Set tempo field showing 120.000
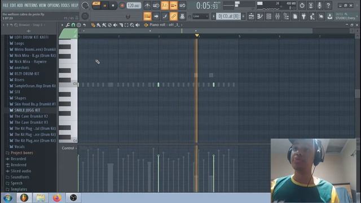Screen dimensions: 361x203 [x=134, y=5]
